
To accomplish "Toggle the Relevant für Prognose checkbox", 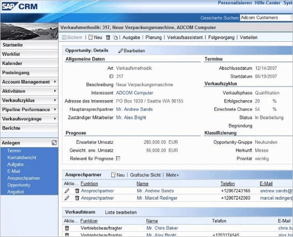I will coord(118,158).
